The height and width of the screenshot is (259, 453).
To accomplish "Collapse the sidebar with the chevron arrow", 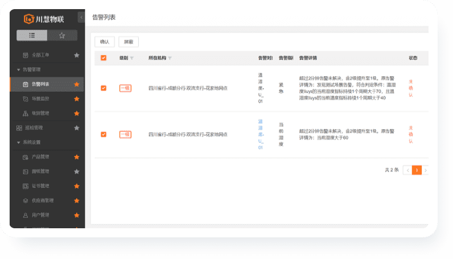I will tap(81, 17).
